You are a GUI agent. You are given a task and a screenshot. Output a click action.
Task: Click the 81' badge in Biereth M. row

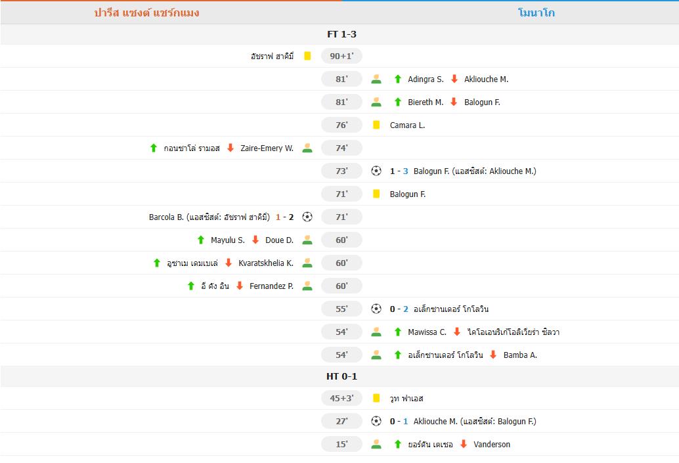pos(341,102)
